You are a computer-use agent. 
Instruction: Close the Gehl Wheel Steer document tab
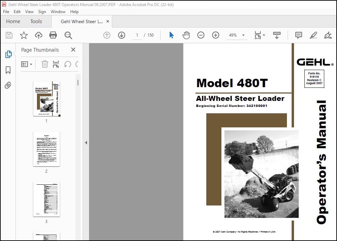coord(108,21)
